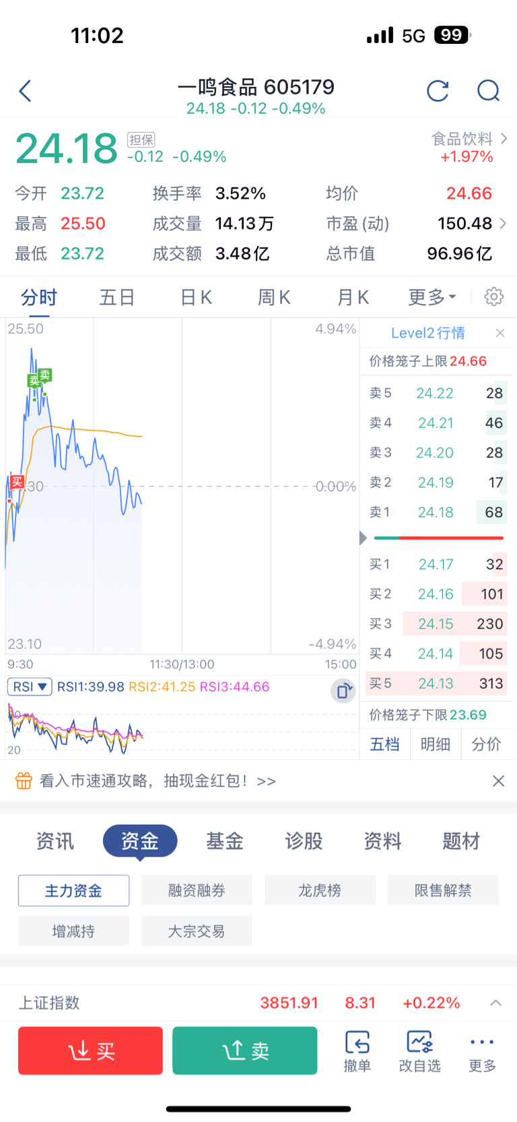Refresh the stock quote
The height and width of the screenshot is (1122, 517).
pyautogui.click(x=438, y=90)
